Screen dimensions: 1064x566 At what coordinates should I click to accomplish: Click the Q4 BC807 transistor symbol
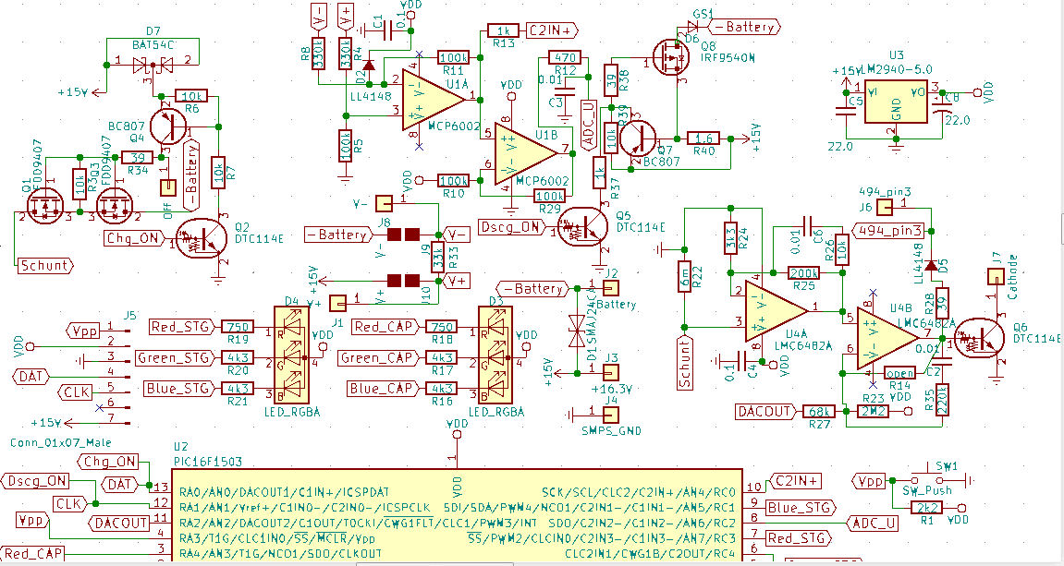(167, 126)
